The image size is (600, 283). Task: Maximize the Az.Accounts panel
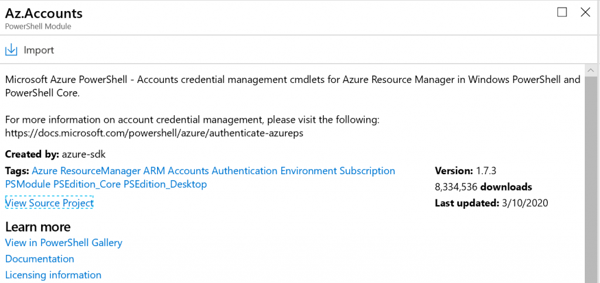tap(562, 12)
